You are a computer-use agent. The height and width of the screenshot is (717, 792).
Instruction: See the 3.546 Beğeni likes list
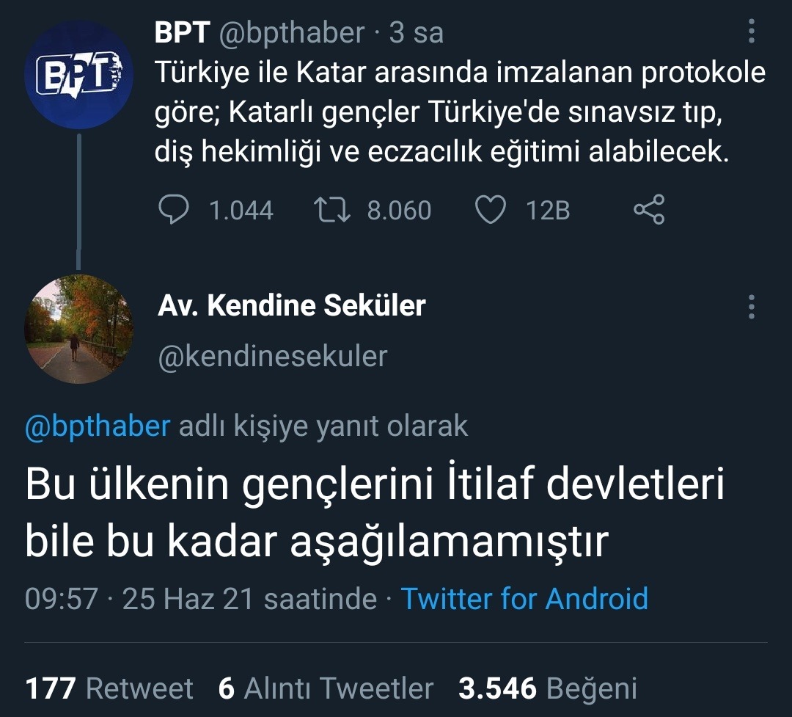(547, 688)
